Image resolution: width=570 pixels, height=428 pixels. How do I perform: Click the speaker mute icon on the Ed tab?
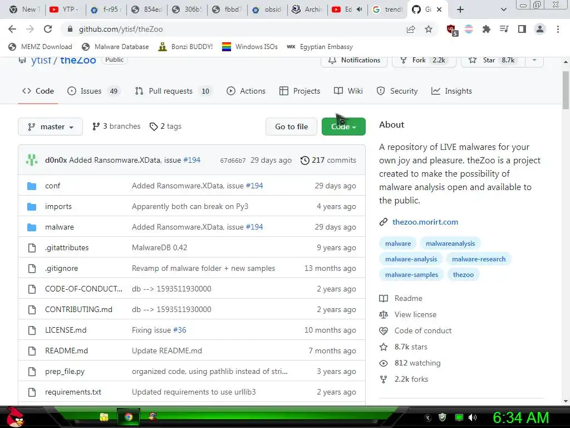pos(360,9)
